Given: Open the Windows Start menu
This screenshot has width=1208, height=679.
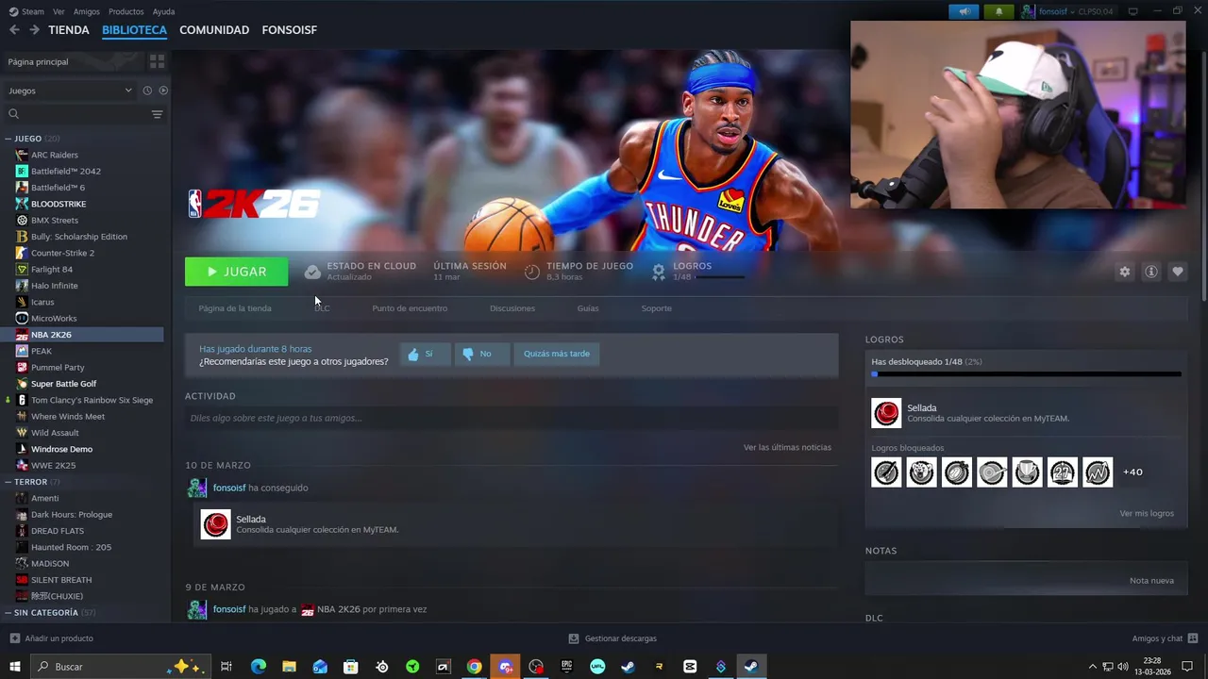Looking at the screenshot, I should 14,667.
